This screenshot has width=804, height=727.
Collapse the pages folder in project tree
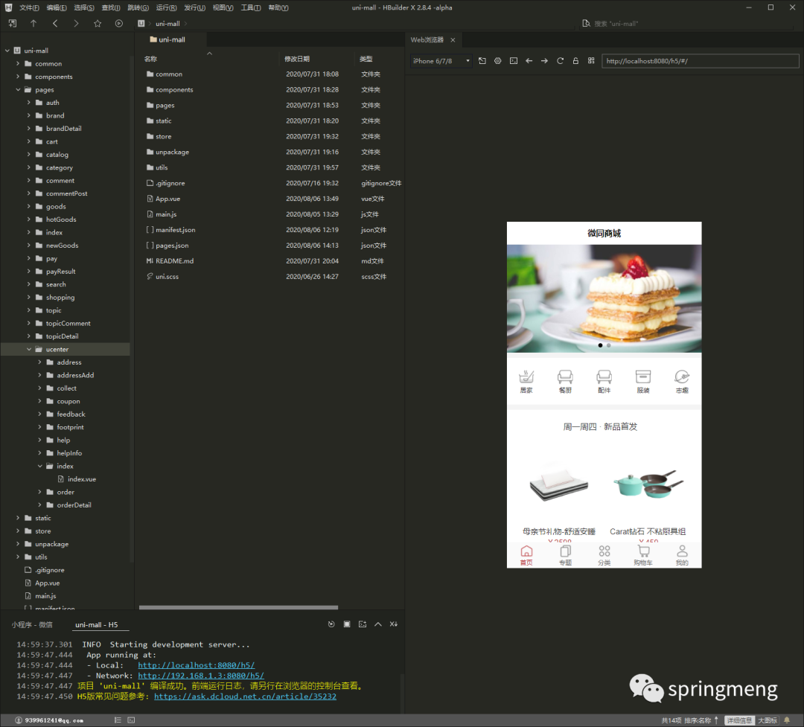click(18, 90)
